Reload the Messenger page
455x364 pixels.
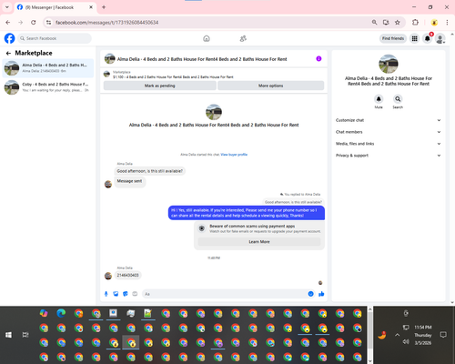(x=34, y=23)
